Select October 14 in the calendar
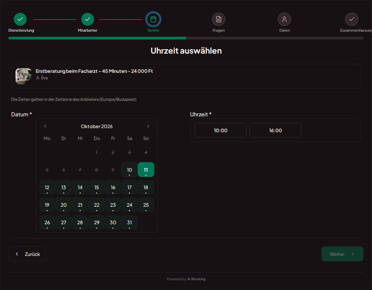Screen dimensions: 372x290 (80, 187)
